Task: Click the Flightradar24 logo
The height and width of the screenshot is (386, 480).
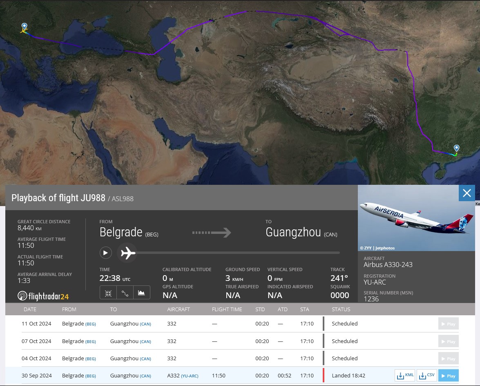Action: 43,296
